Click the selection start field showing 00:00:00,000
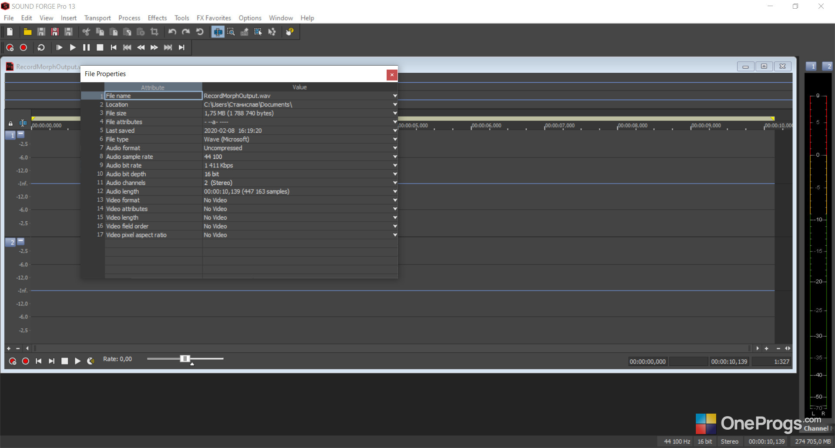 click(648, 361)
